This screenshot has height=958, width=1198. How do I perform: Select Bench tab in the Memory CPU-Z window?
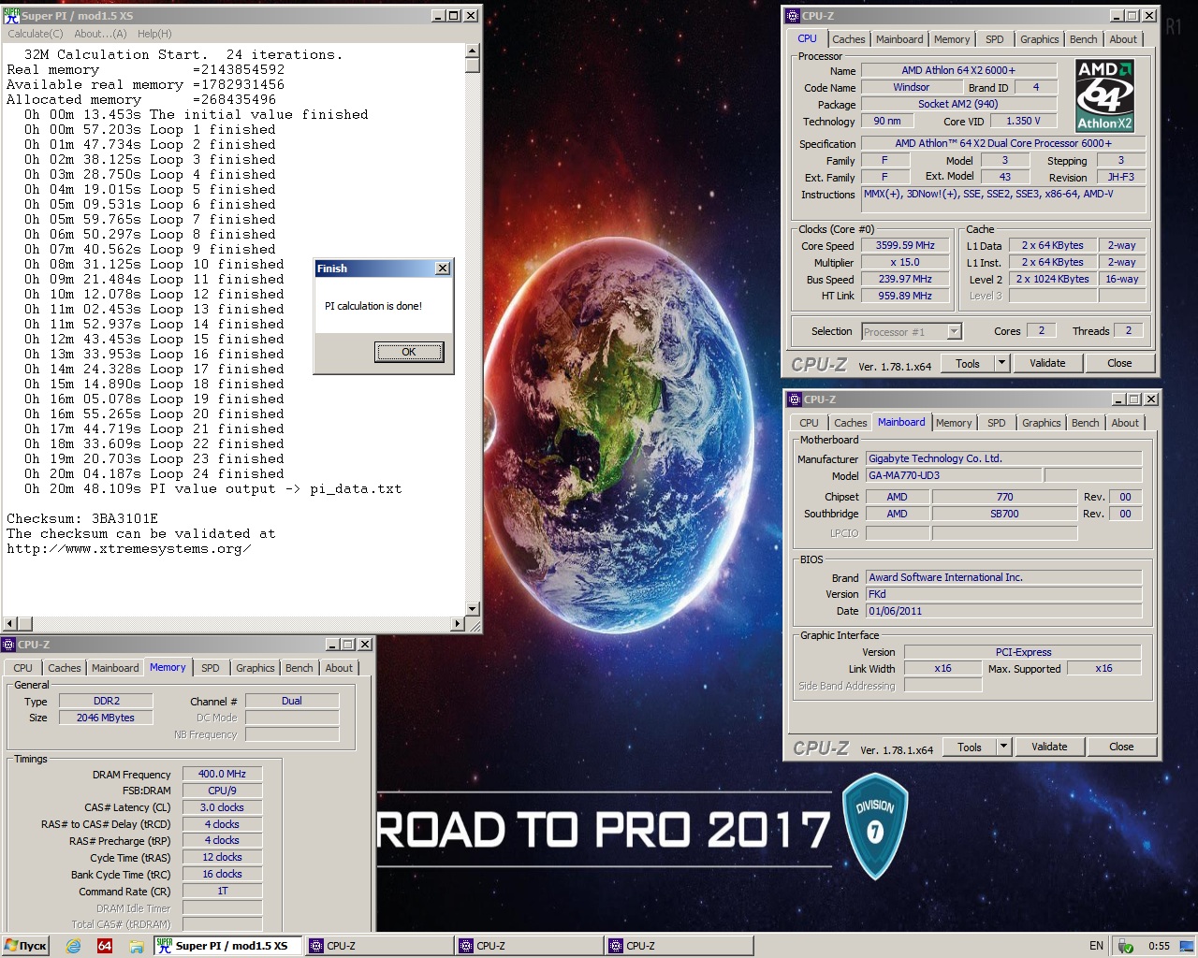(x=299, y=668)
